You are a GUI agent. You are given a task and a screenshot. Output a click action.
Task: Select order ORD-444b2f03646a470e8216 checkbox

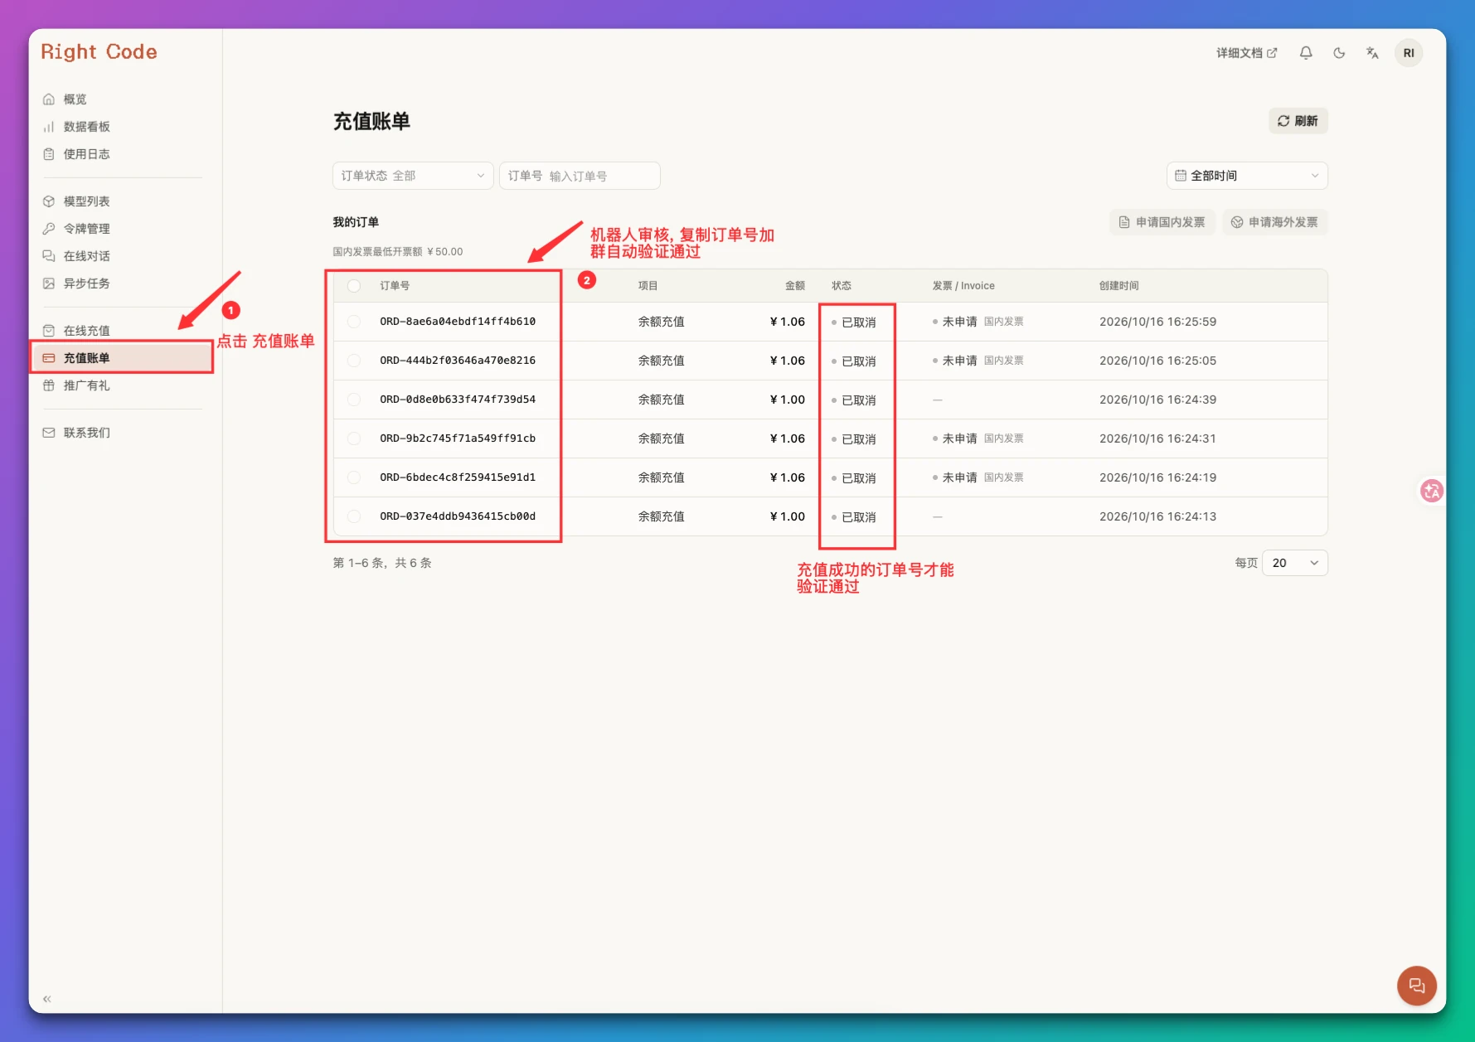(354, 361)
